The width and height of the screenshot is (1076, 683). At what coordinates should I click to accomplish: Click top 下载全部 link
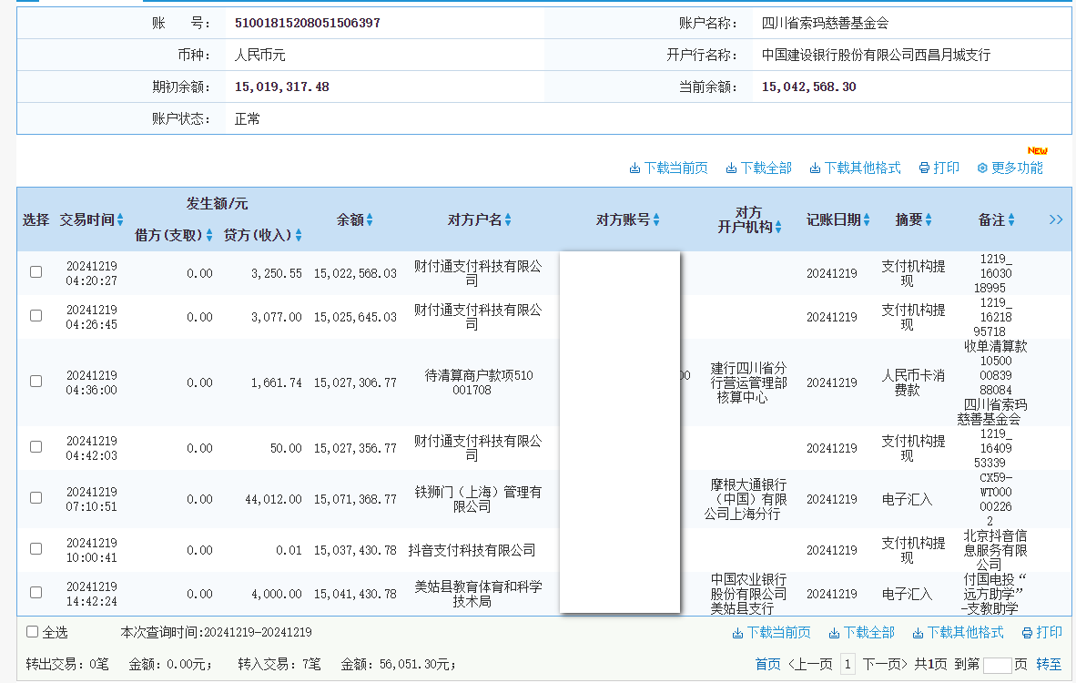coord(759,168)
